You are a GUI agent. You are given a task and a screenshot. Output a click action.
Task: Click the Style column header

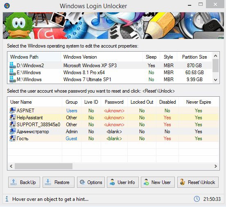tap(169, 57)
